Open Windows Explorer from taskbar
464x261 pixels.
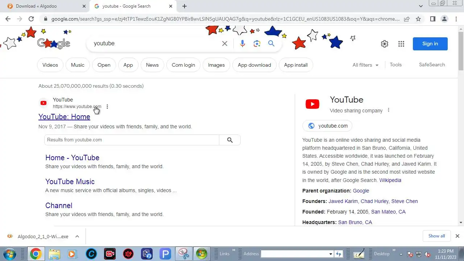[54, 254]
